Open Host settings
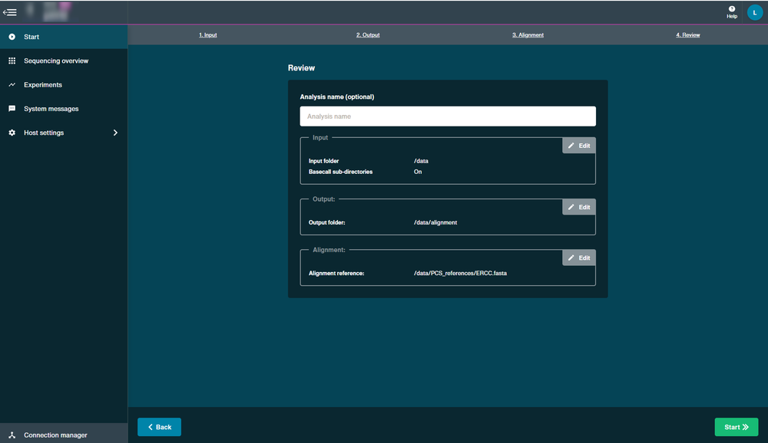The width and height of the screenshot is (768, 443). click(64, 133)
